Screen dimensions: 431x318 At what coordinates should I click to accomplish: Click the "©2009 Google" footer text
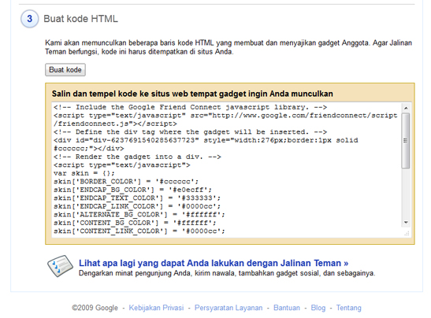[95, 308]
